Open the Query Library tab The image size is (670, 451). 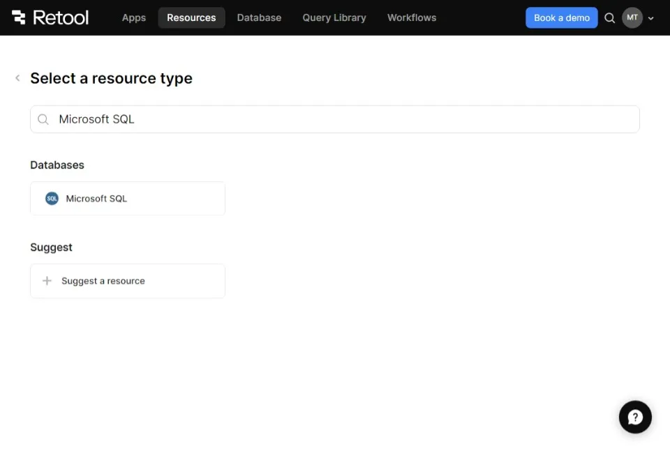pyautogui.click(x=334, y=17)
